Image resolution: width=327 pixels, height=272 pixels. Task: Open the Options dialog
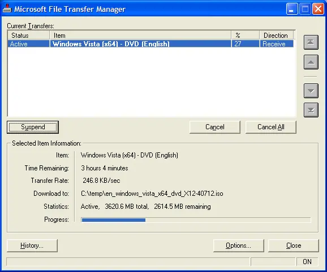point(239,245)
